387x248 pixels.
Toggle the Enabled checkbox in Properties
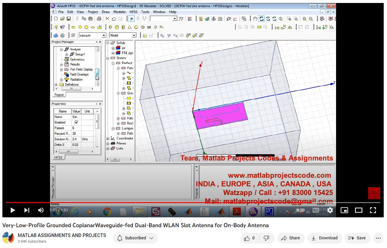(x=76, y=122)
